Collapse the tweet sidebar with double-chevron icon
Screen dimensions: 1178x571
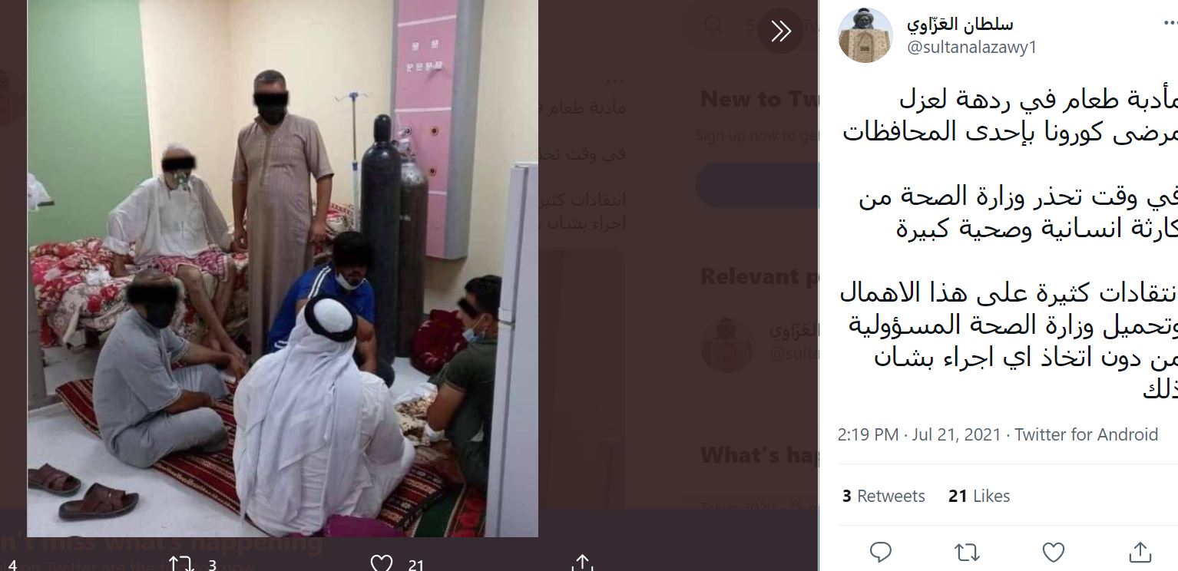pyautogui.click(x=781, y=31)
